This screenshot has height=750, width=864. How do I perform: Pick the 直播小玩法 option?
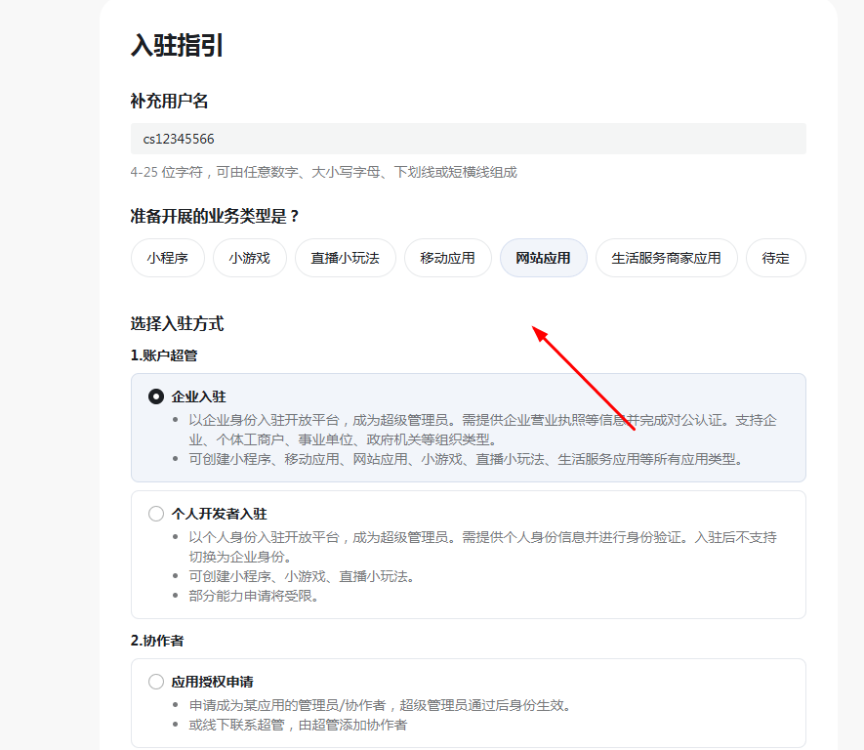pos(345,258)
